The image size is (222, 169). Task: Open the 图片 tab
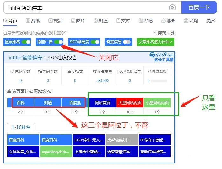point(78,21)
